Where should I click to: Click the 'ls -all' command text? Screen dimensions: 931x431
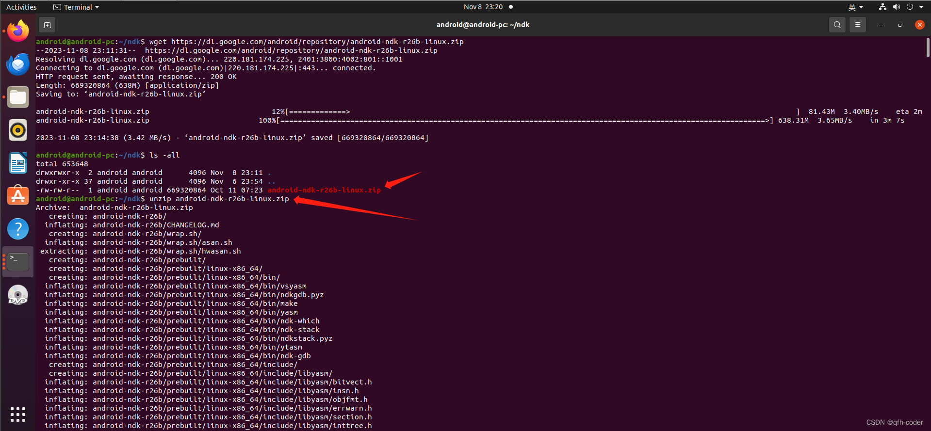pyautogui.click(x=164, y=155)
